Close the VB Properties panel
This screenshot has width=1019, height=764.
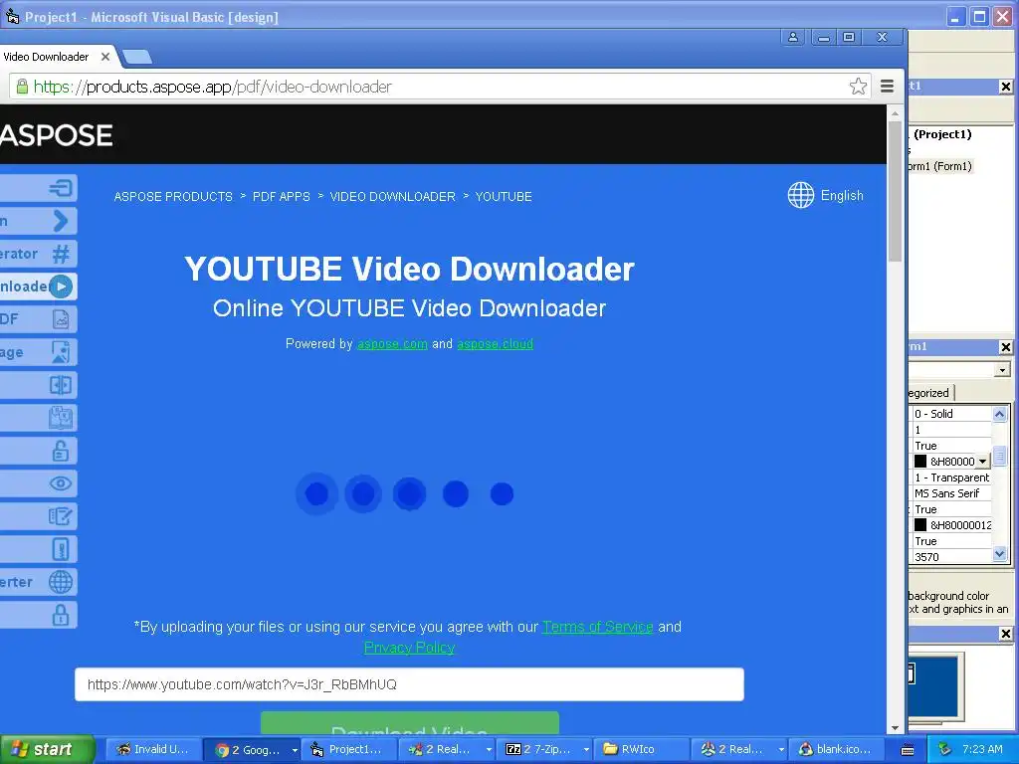click(x=1005, y=347)
